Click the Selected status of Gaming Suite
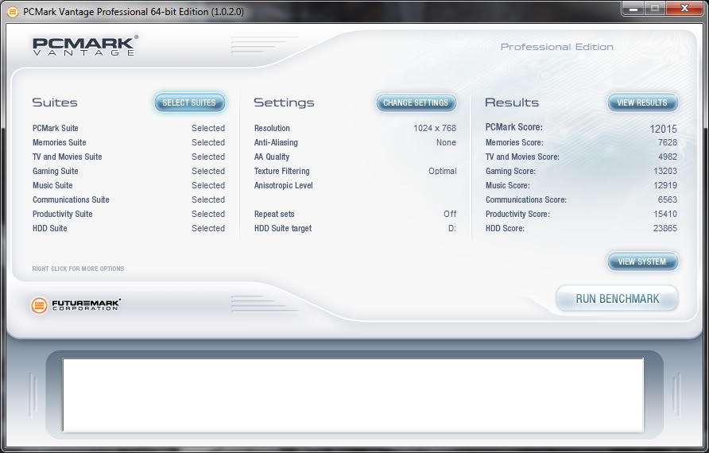 point(208,172)
